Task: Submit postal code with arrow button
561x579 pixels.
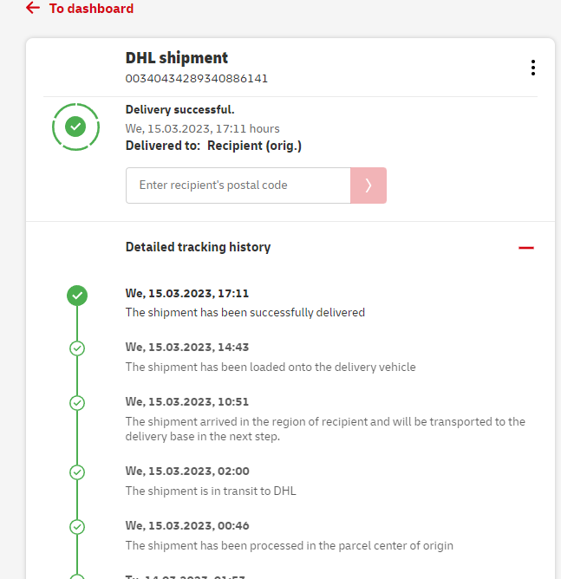Action: [x=369, y=185]
